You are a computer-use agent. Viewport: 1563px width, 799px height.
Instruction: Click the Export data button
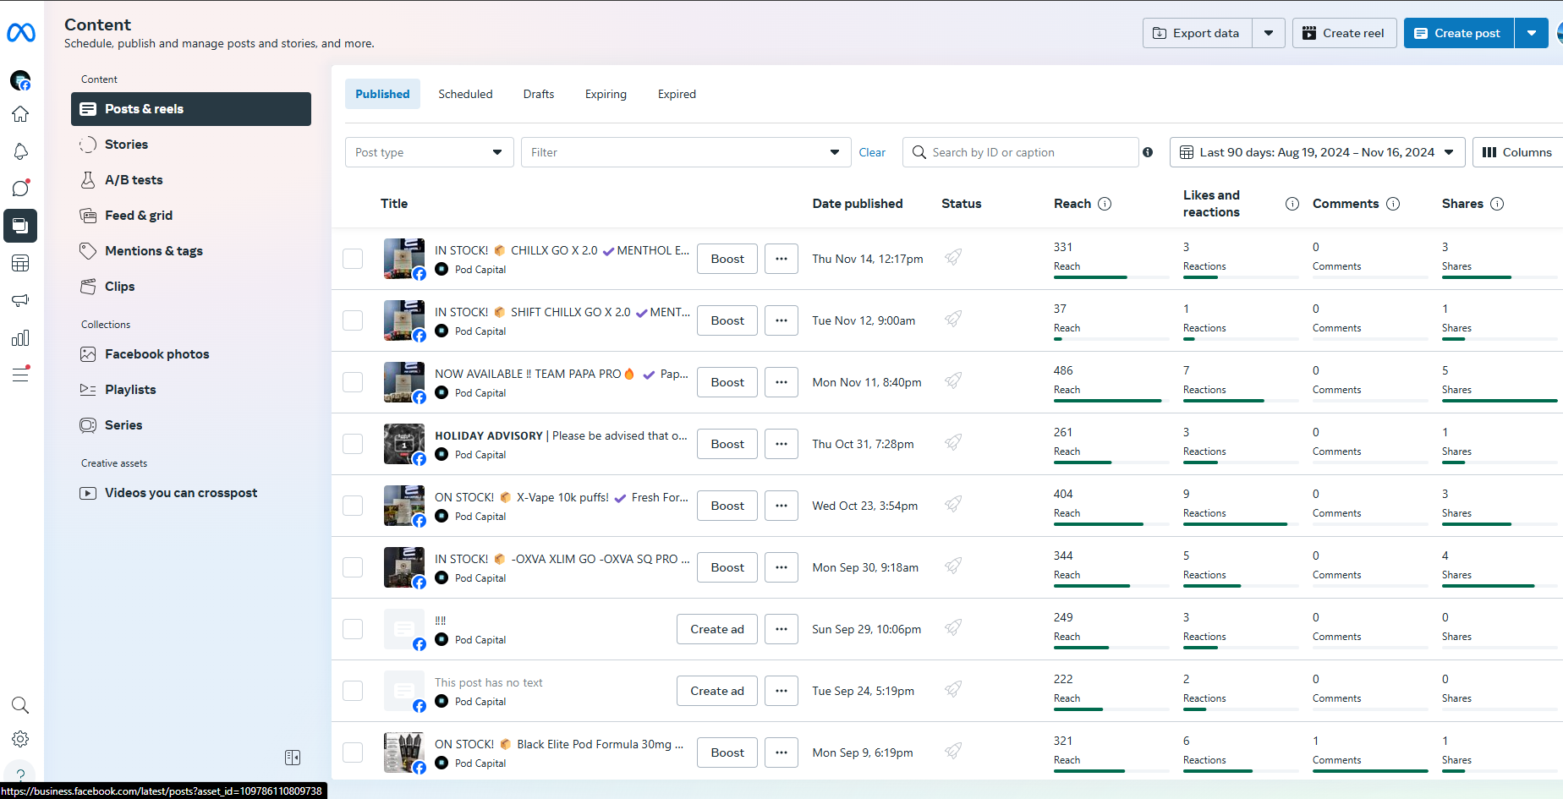coord(1198,33)
